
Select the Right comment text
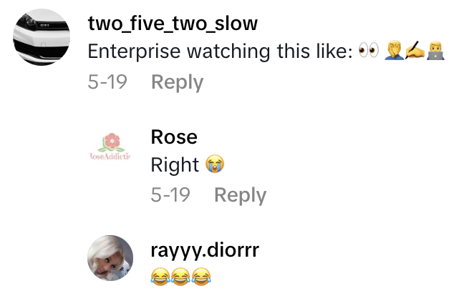point(175,165)
